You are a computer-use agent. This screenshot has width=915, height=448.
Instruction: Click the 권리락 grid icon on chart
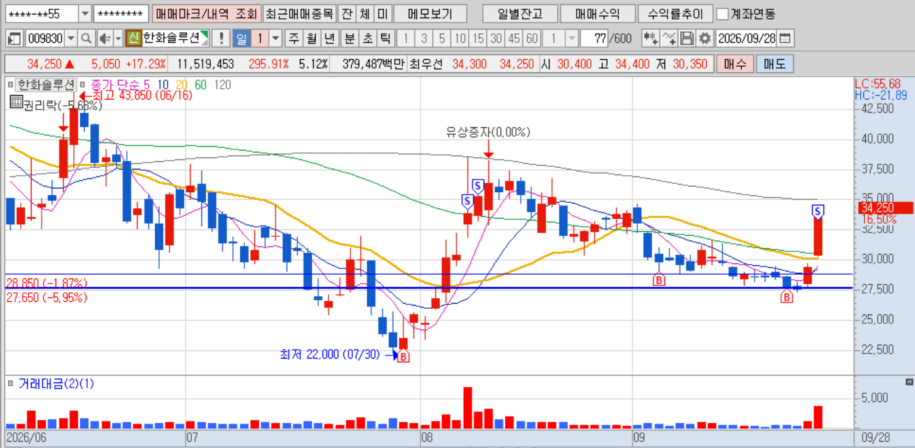pyautogui.click(x=16, y=102)
